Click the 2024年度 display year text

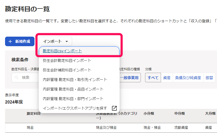[x=14, y=102]
